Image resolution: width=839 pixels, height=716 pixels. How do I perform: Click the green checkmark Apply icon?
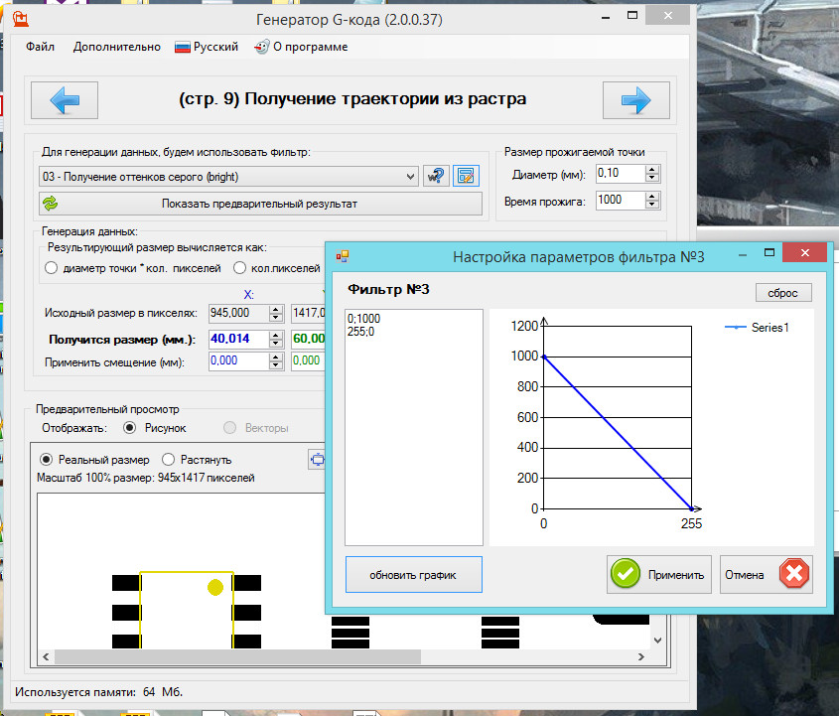pyautogui.click(x=625, y=574)
